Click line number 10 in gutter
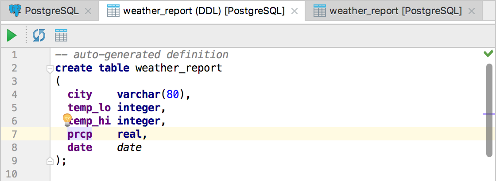 point(11,174)
